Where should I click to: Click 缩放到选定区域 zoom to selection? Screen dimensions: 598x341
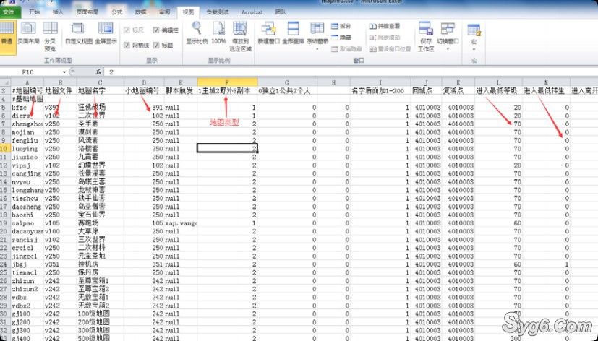[x=240, y=37]
